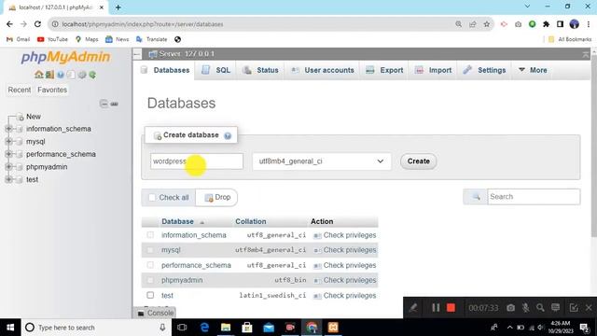This screenshot has width=597, height=336.
Task: Expand performance_schema tree node
Action: (8, 154)
